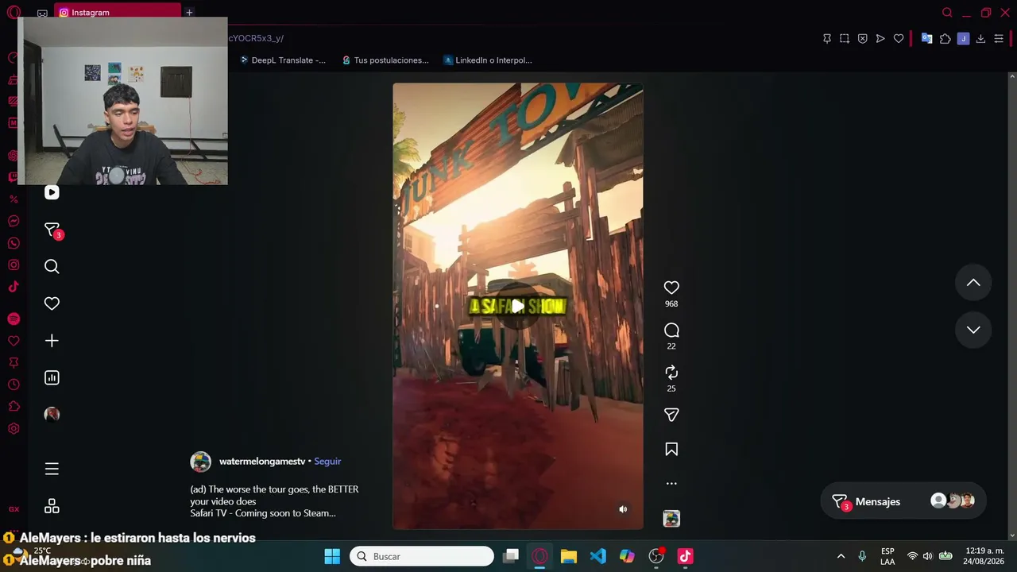
Task: Open the ad blocker shield icon
Action: point(862,38)
